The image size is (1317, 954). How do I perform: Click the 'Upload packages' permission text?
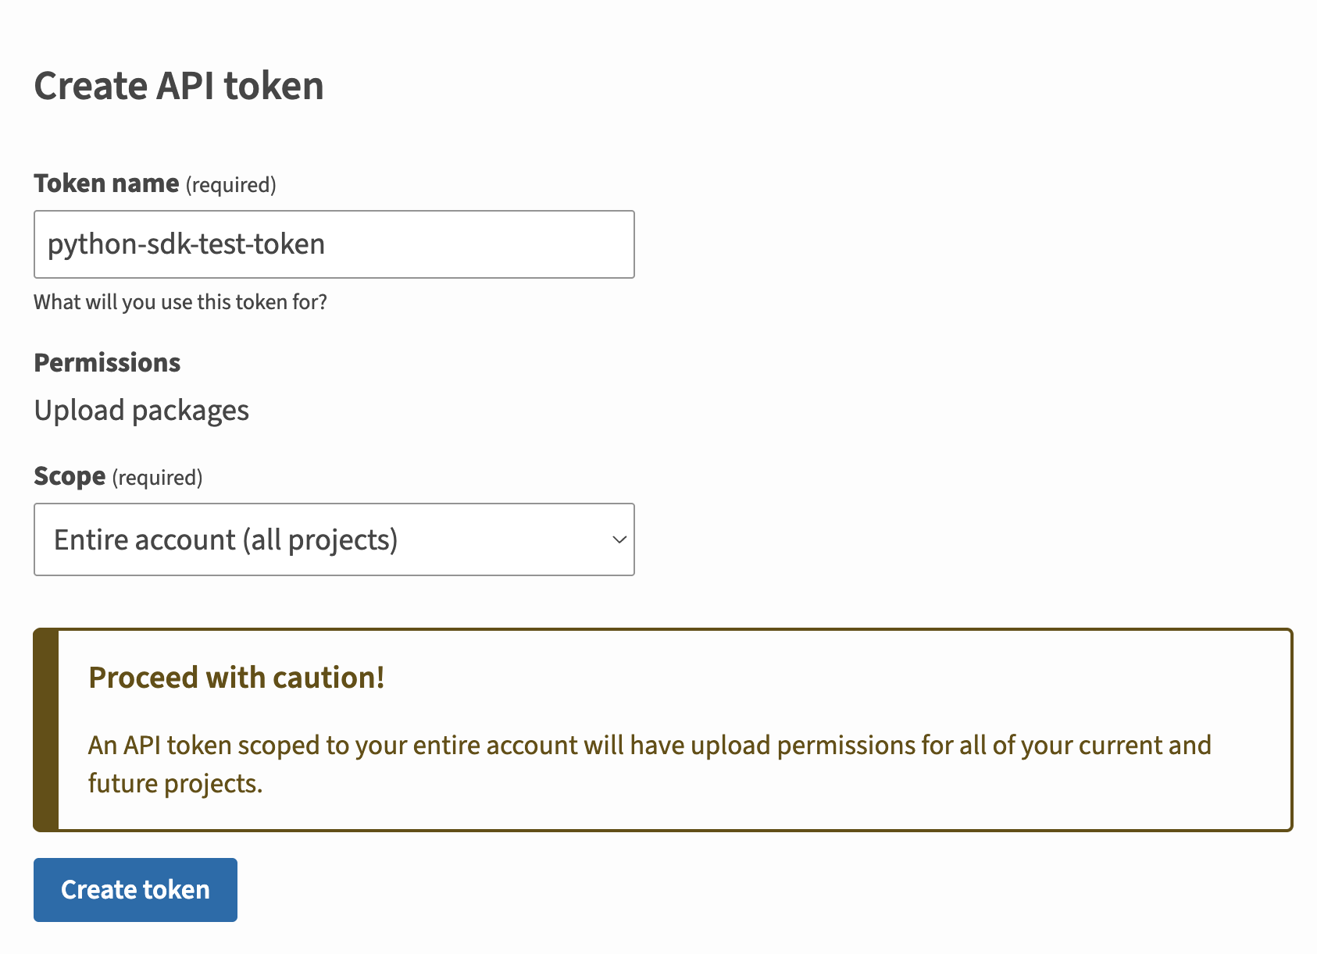[x=141, y=410]
